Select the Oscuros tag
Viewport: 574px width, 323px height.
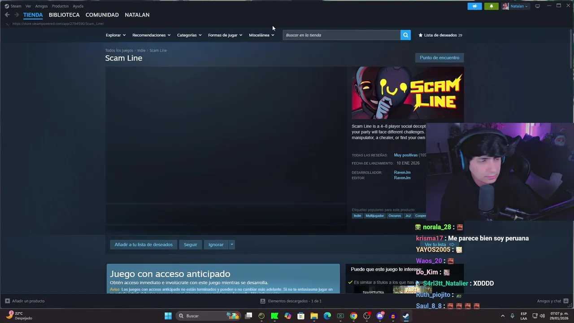(x=395, y=216)
